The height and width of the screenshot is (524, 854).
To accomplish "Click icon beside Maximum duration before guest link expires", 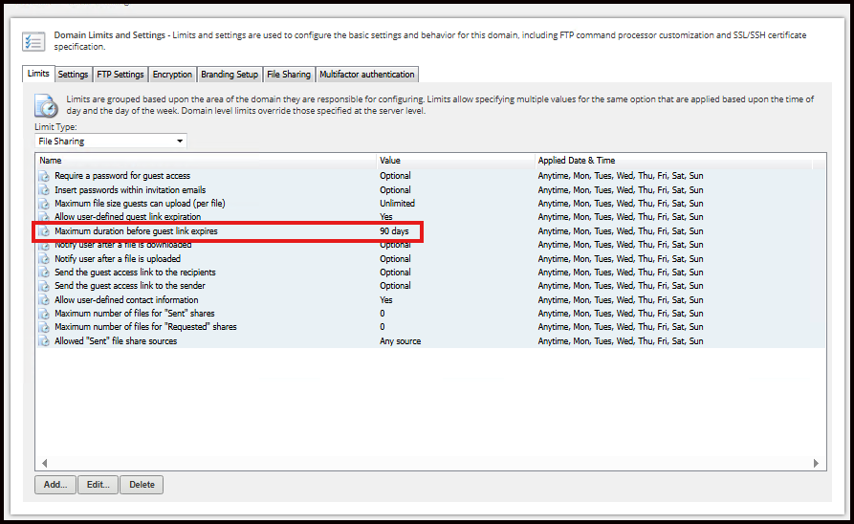I will coord(44,231).
